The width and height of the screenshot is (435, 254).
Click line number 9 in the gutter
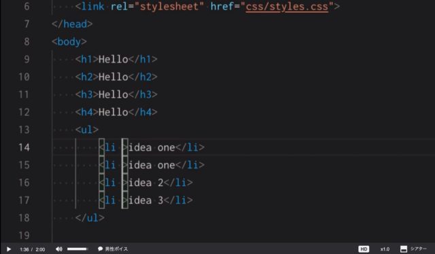click(x=27, y=59)
